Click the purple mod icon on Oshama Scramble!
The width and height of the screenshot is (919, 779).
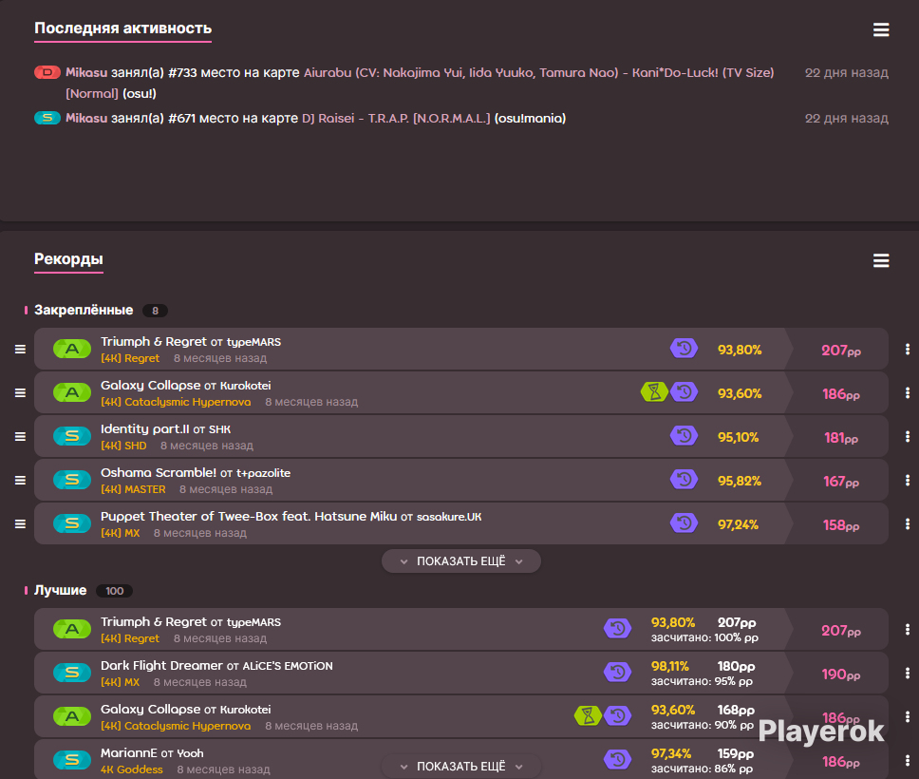point(684,479)
